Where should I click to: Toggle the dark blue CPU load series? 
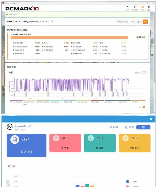coord(111,102)
